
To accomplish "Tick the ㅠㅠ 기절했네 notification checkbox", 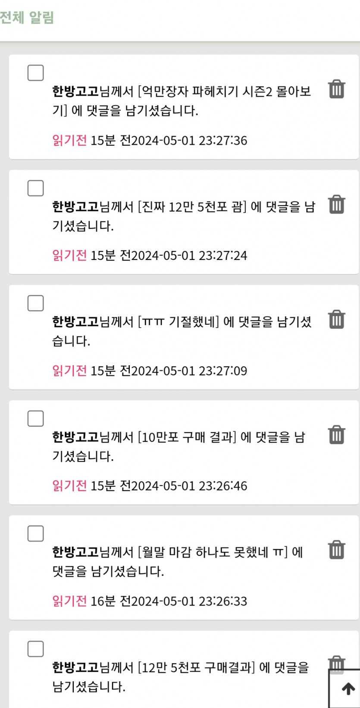I will coord(35,303).
